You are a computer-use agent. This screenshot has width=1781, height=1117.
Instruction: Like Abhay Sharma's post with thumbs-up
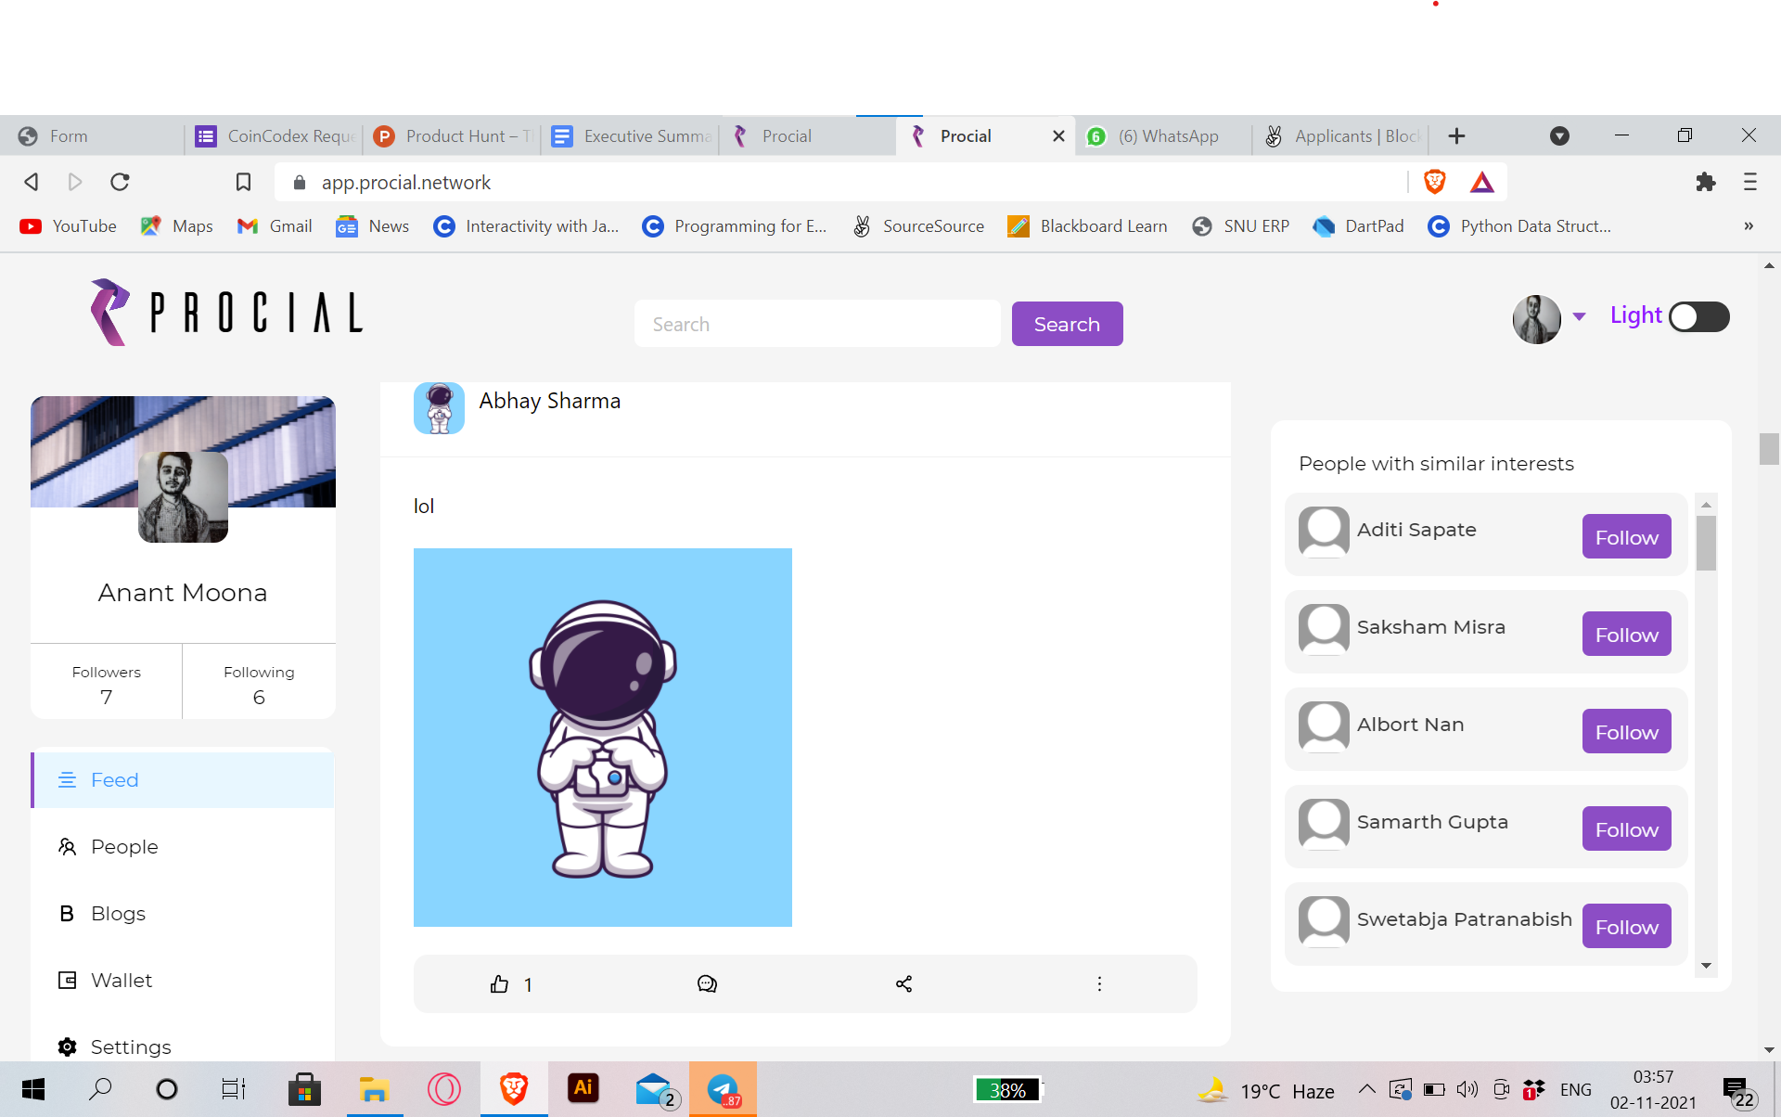499,984
